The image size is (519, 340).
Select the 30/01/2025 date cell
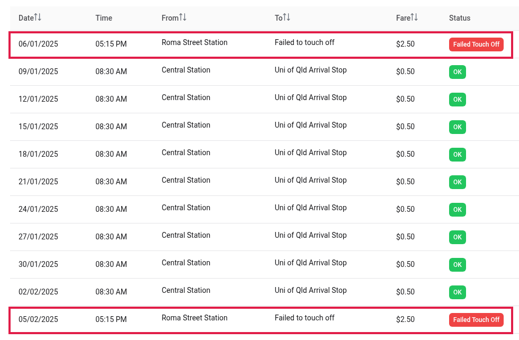[x=38, y=264]
